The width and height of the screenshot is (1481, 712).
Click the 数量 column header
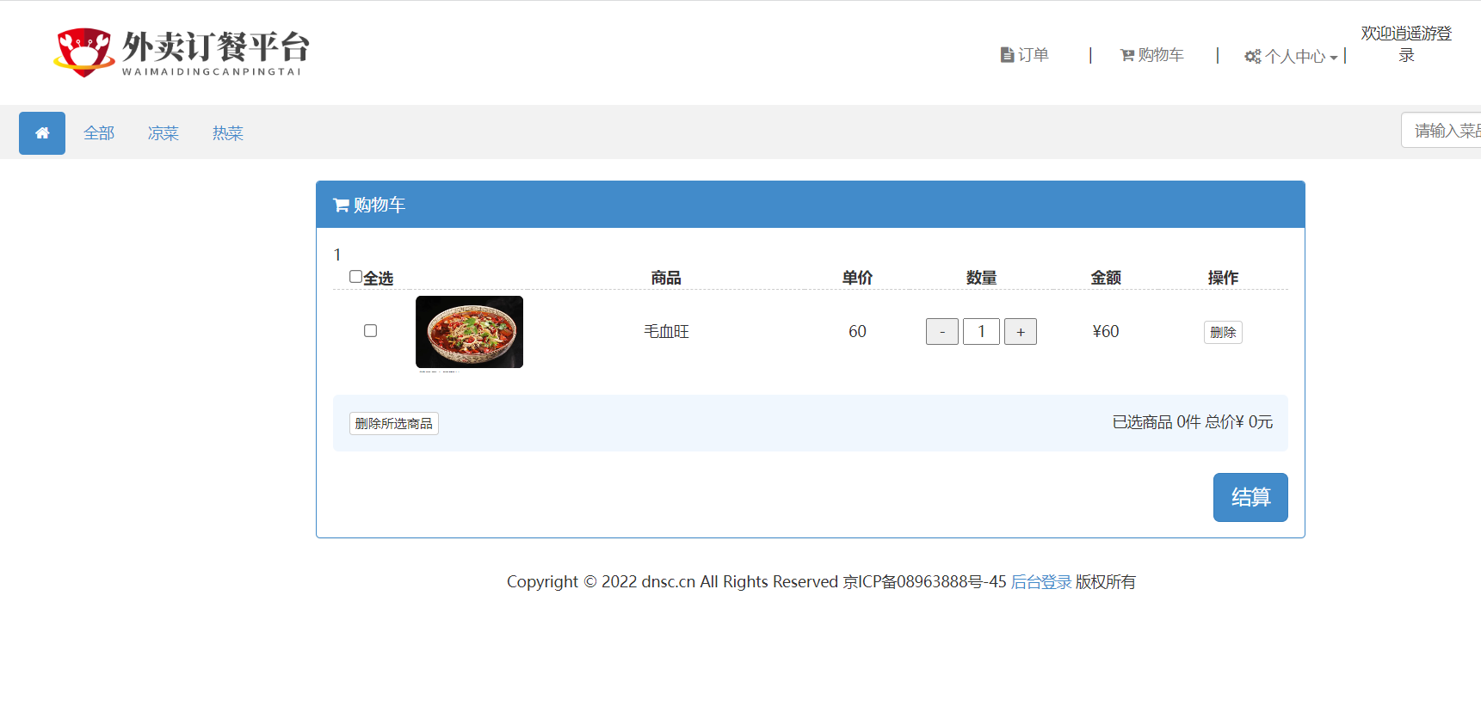pyautogui.click(x=981, y=278)
